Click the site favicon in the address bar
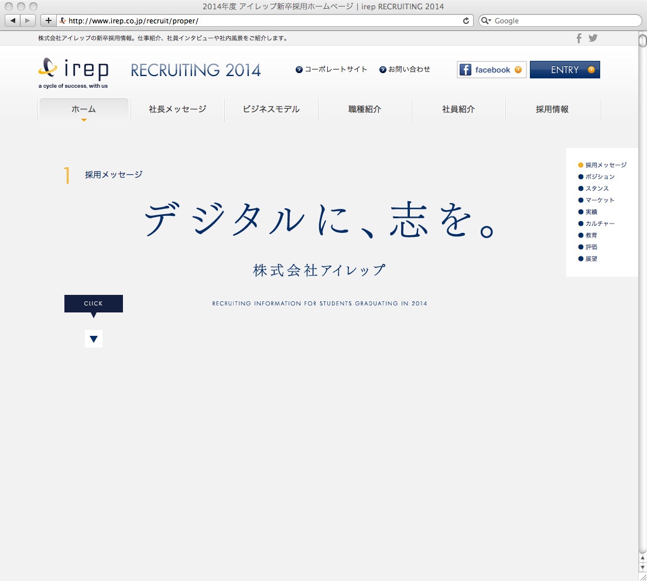 pos(63,20)
